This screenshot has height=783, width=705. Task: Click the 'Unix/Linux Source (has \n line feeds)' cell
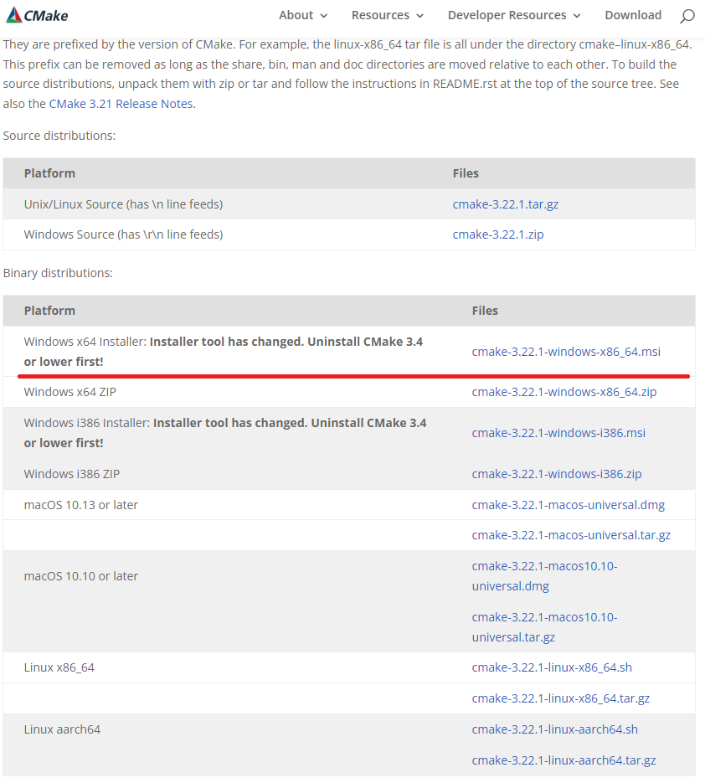point(123,204)
